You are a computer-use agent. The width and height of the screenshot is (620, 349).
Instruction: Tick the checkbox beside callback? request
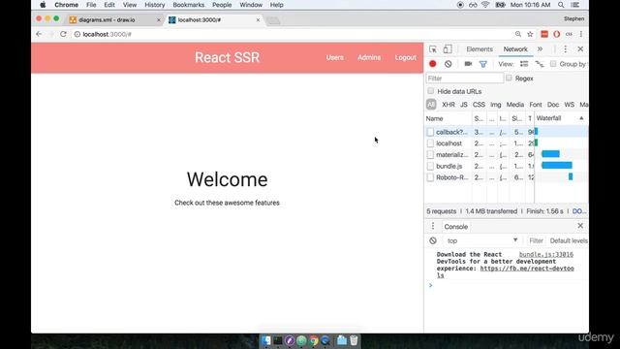[x=430, y=132]
